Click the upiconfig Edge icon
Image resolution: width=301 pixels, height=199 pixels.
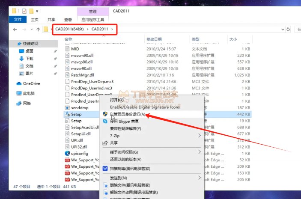point(67,153)
